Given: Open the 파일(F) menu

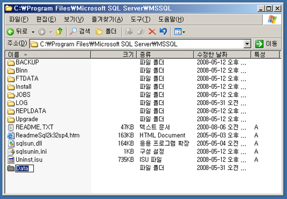Looking at the screenshot, I should click(x=19, y=19).
